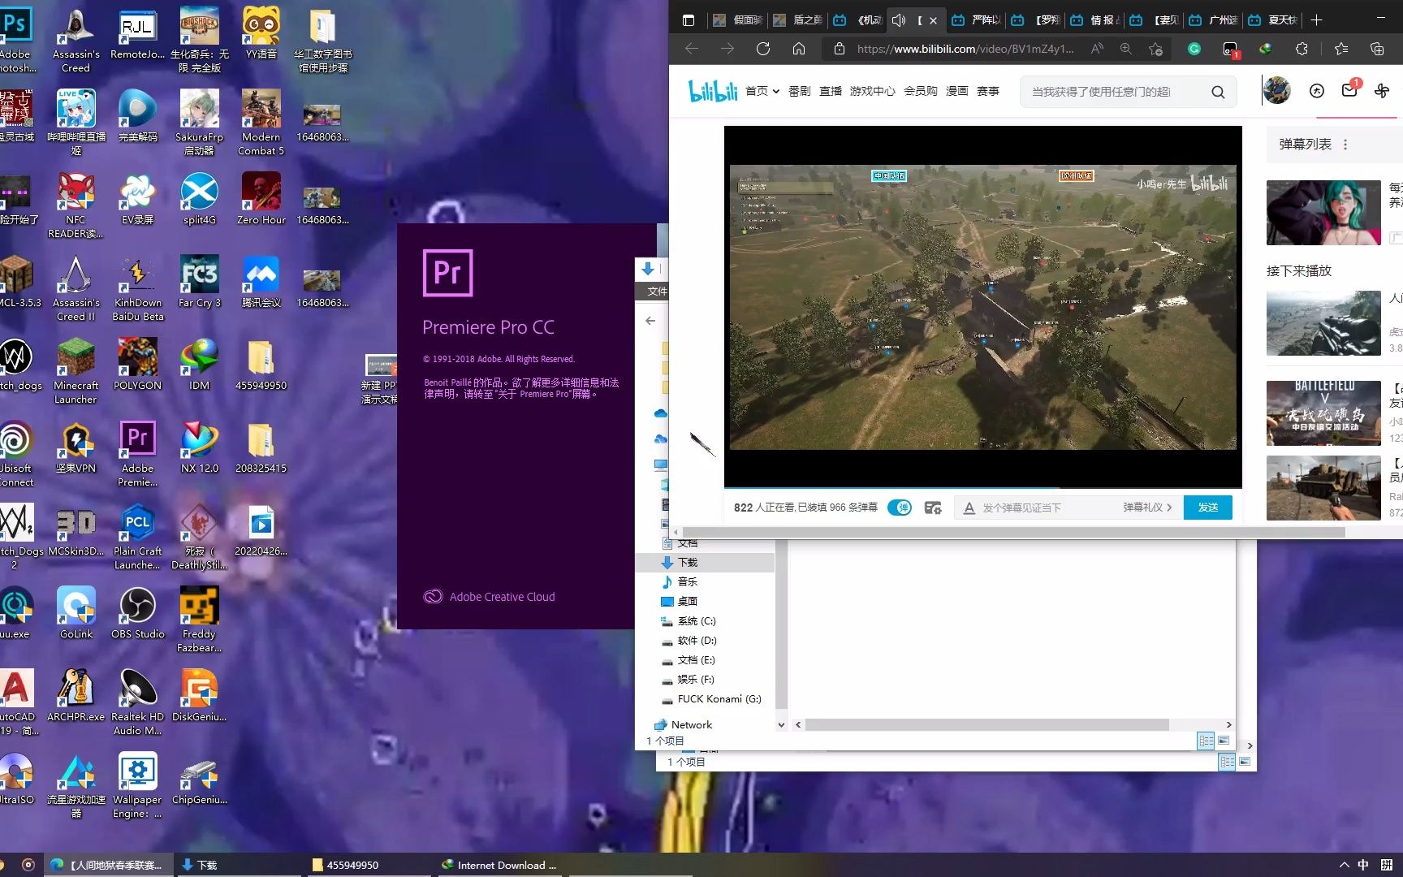
Task: Open Internet Download Manager from taskbar
Action: (x=499, y=865)
